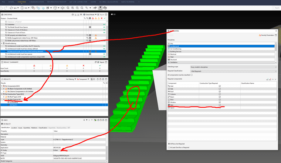Toggle Construction Type Required for Slab
Screen dimensions: 281x163
[x=220, y=89]
